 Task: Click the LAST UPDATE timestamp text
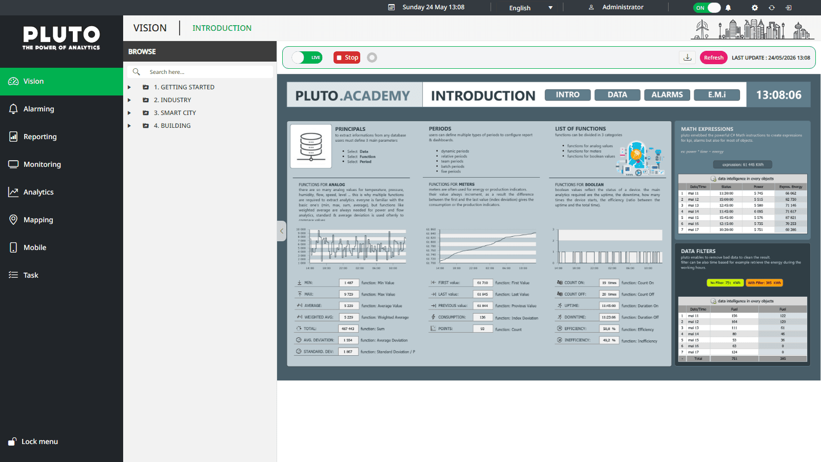771,58
